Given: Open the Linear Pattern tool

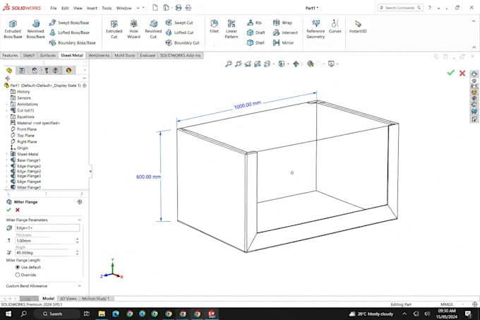Looking at the screenshot, I should point(232,29).
